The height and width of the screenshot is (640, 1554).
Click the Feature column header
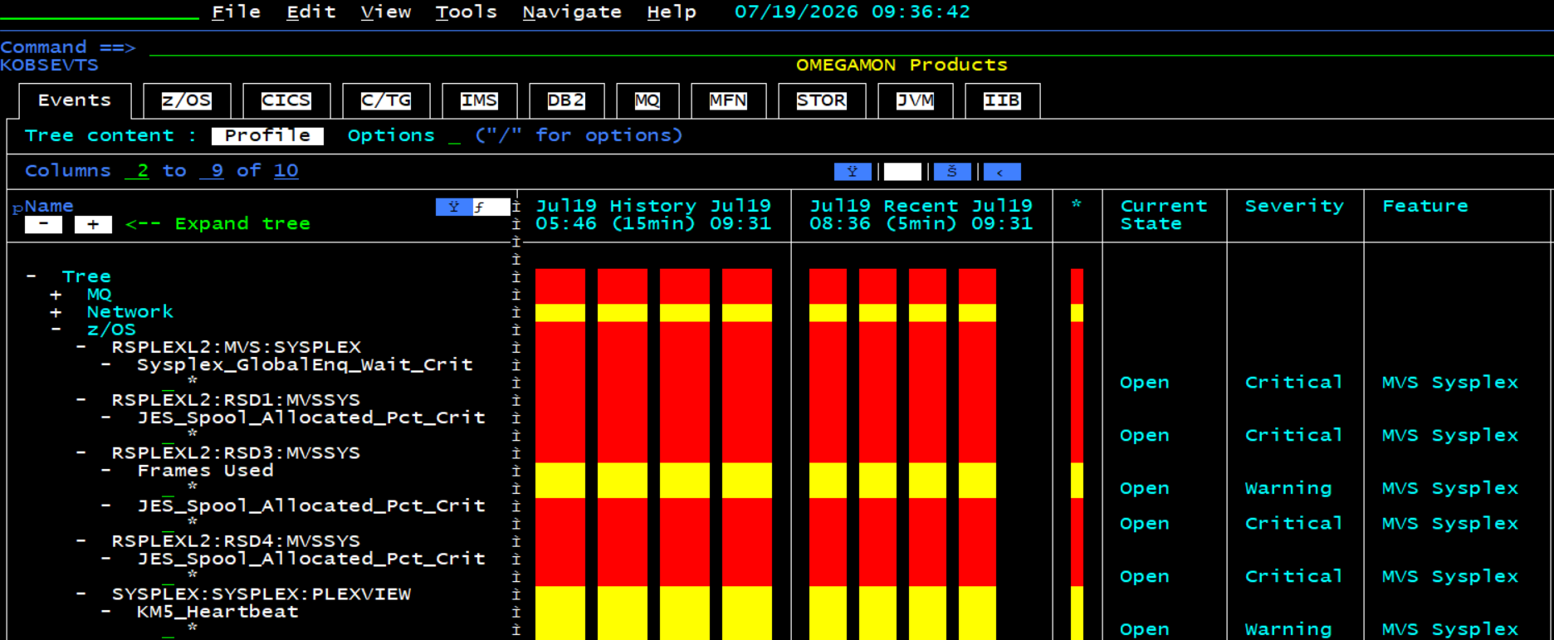pyautogui.click(x=1425, y=206)
